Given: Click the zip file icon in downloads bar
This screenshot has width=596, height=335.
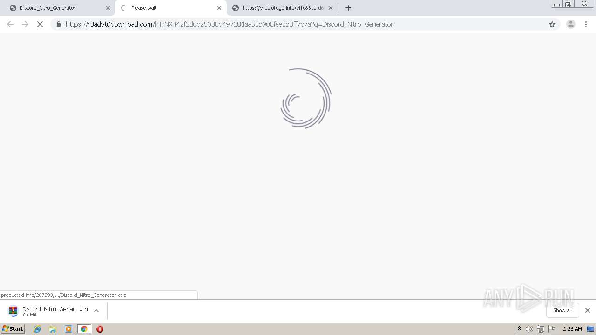Looking at the screenshot, I should coord(13,311).
